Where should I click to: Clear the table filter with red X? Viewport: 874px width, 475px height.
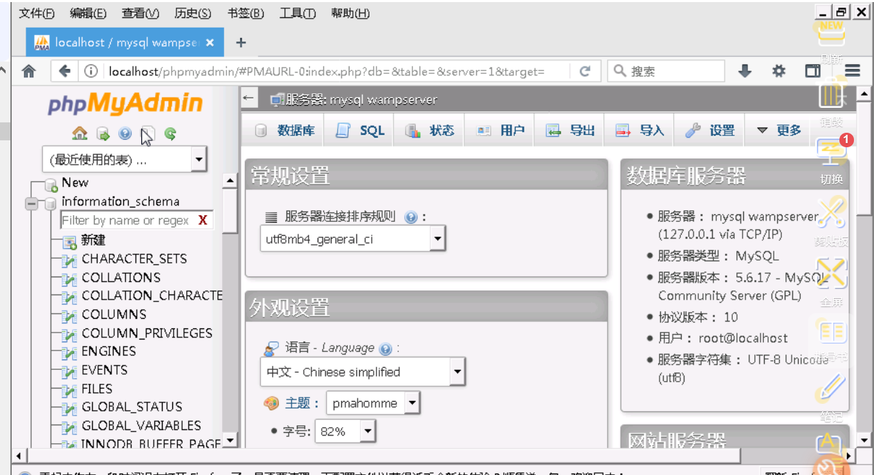203,221
